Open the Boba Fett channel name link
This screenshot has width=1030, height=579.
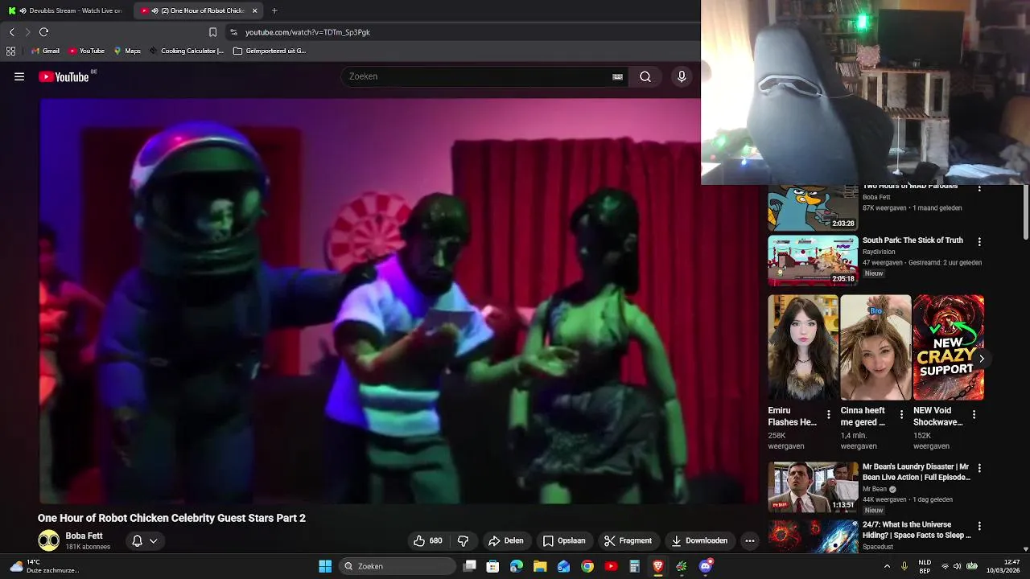(x=84, y=536)
